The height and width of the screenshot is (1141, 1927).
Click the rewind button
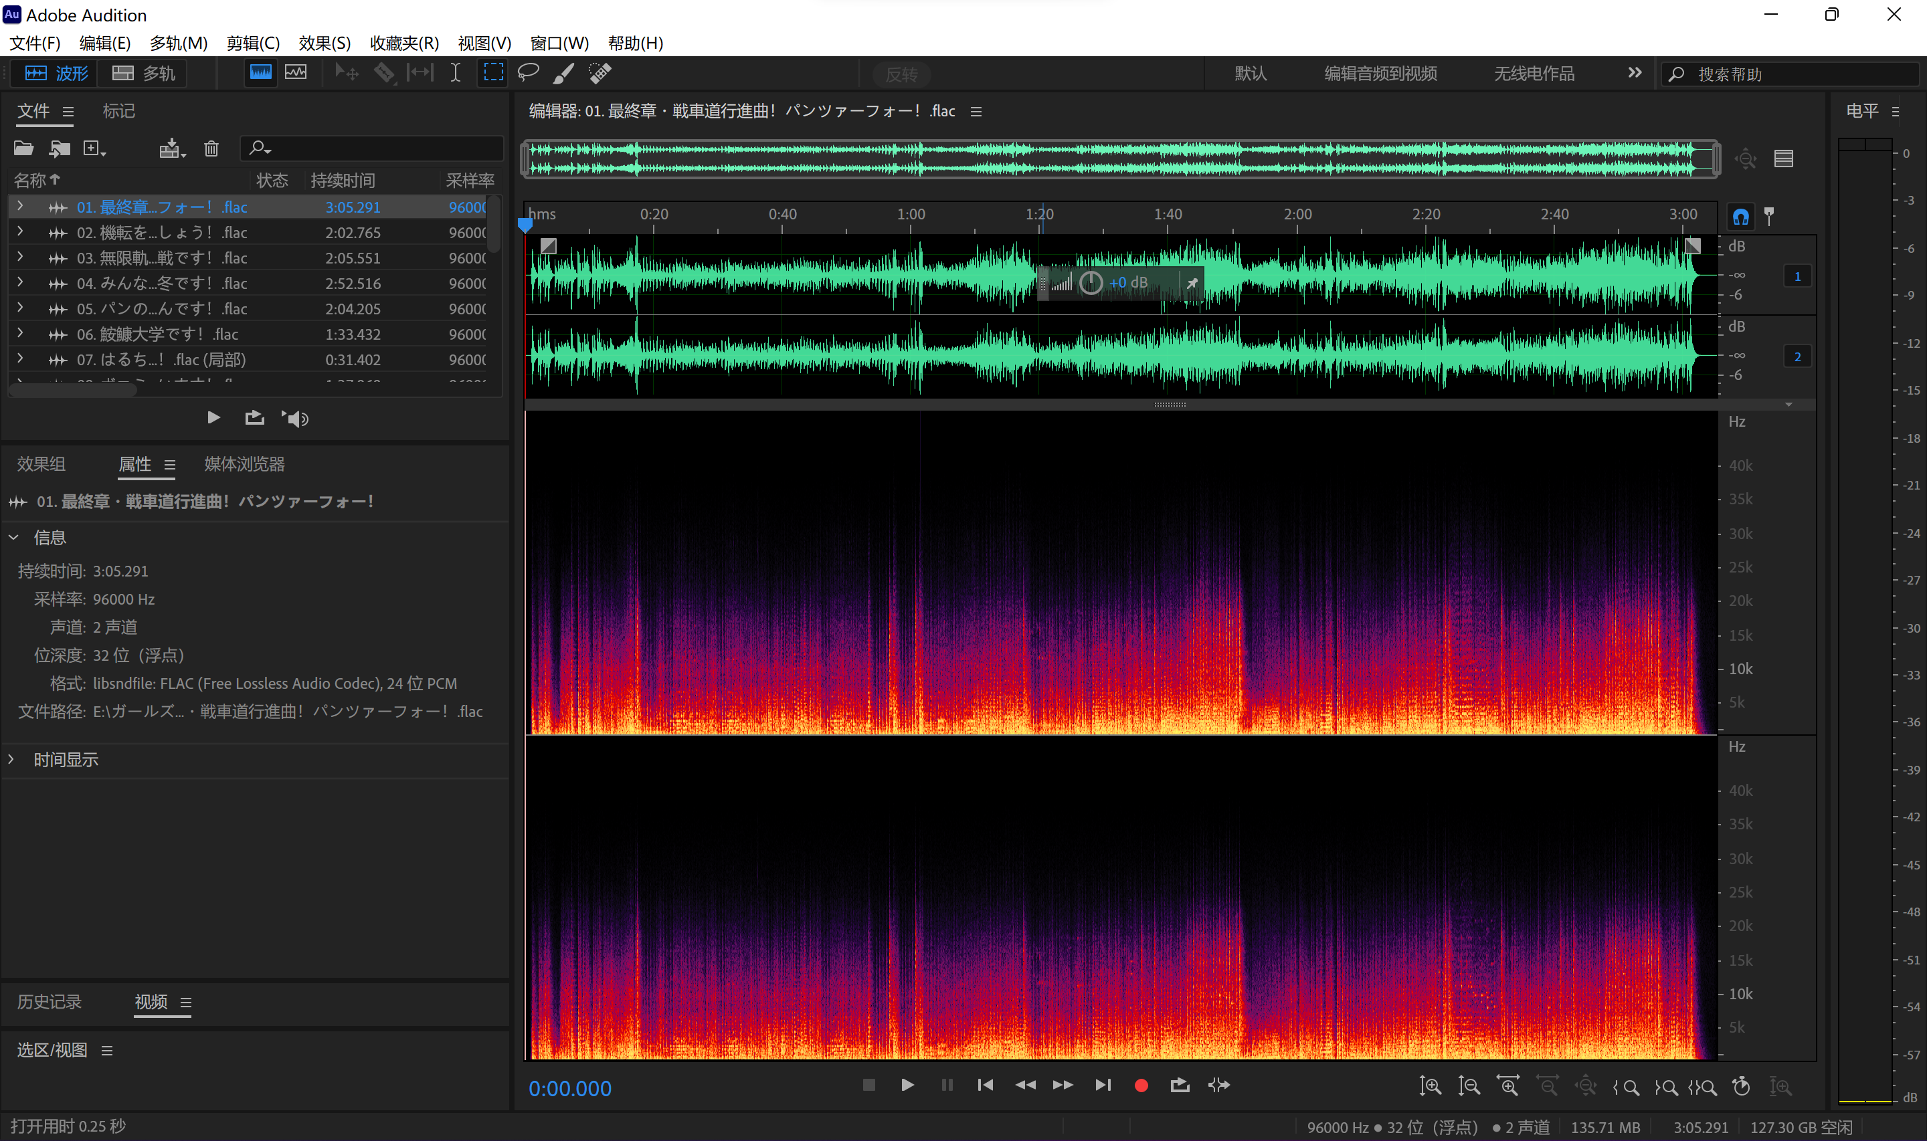tap(1025, 1085)
